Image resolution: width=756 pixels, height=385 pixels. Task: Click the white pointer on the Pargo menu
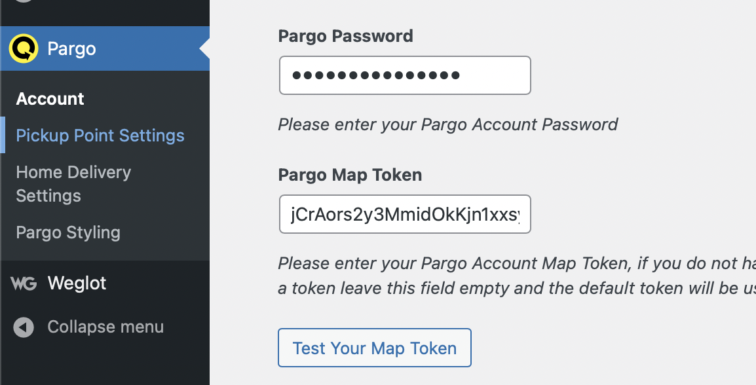coord(204,48)
